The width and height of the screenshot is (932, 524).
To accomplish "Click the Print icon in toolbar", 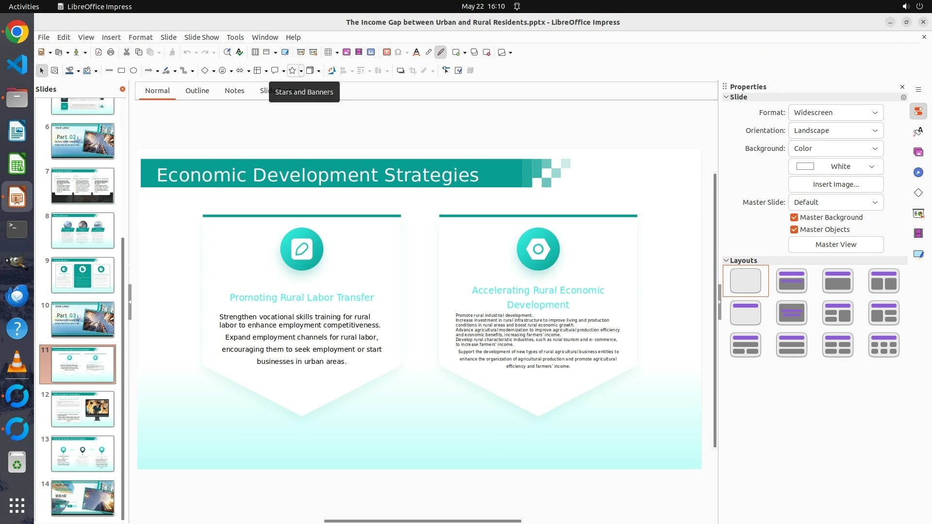I will click(x=111, y=52).
